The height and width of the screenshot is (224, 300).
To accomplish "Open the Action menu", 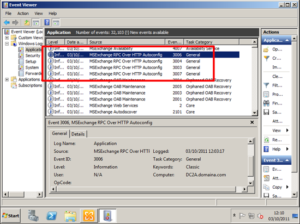I will tap(23, 14).
